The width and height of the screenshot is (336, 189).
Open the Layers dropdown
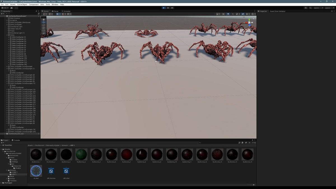318,8
